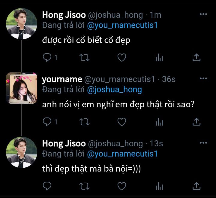This screenshot has width=216, height=198.
Task: Reply to yourname's tweet
Action: (x=47, y=122)
